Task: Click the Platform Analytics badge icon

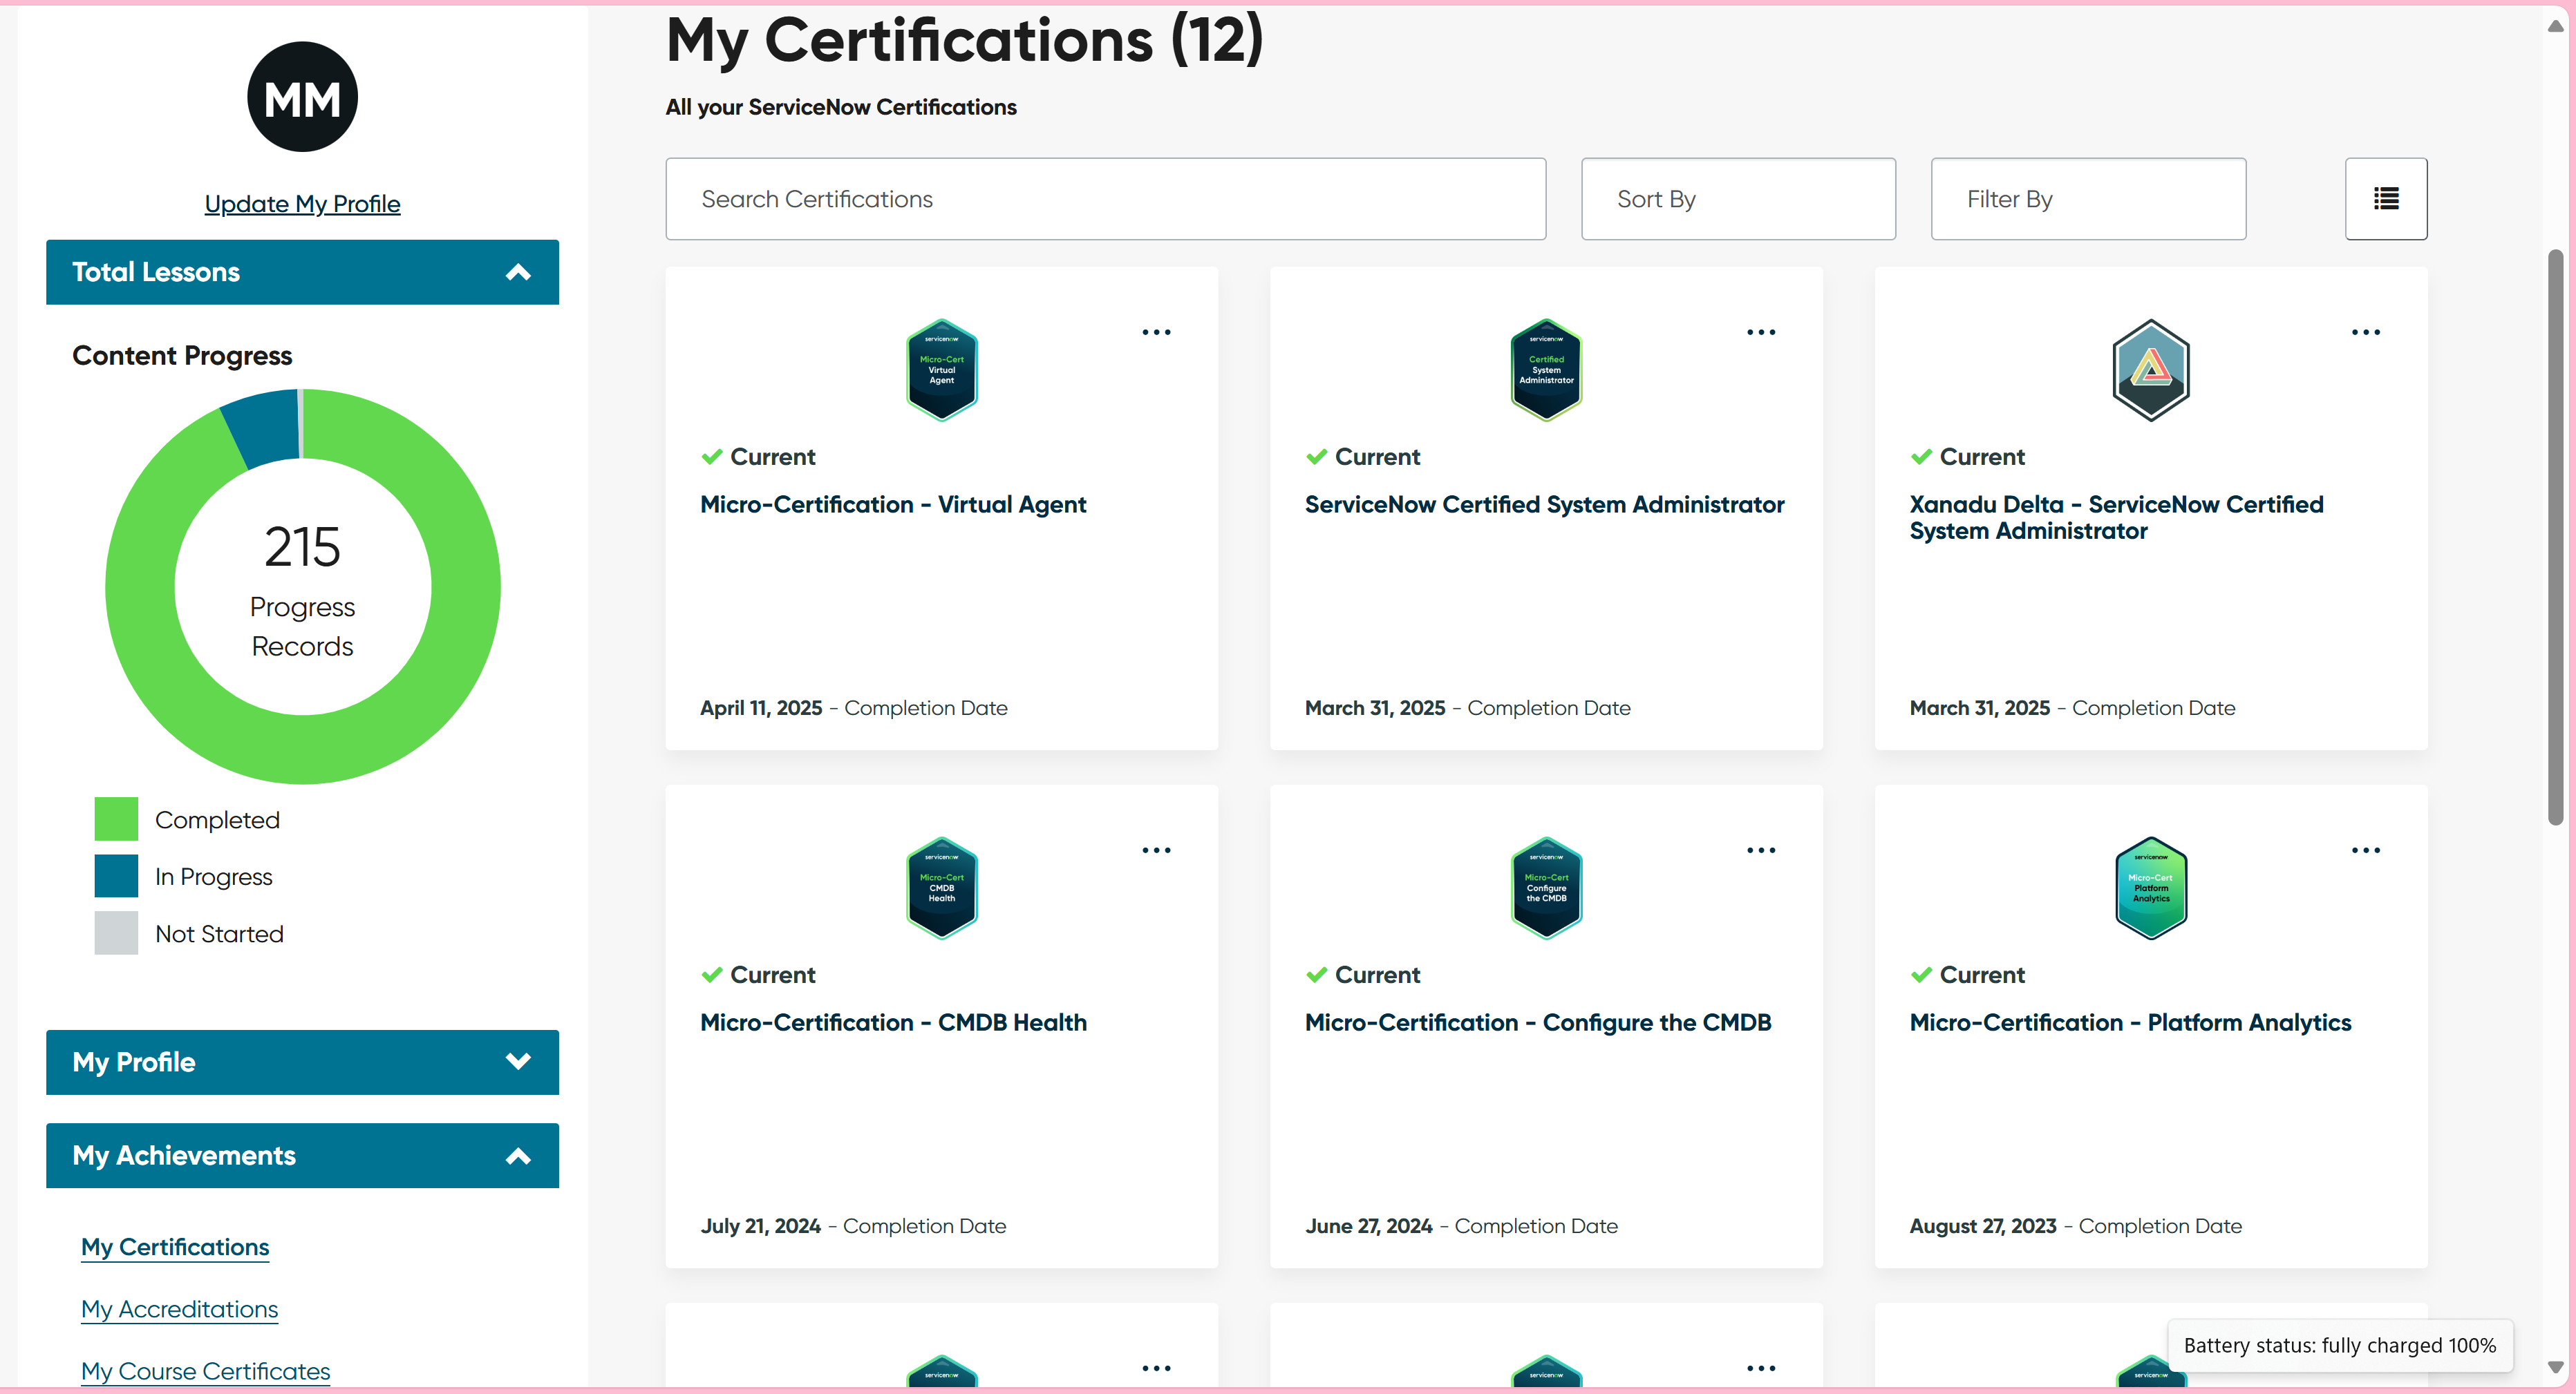Action: [2150, 888]
